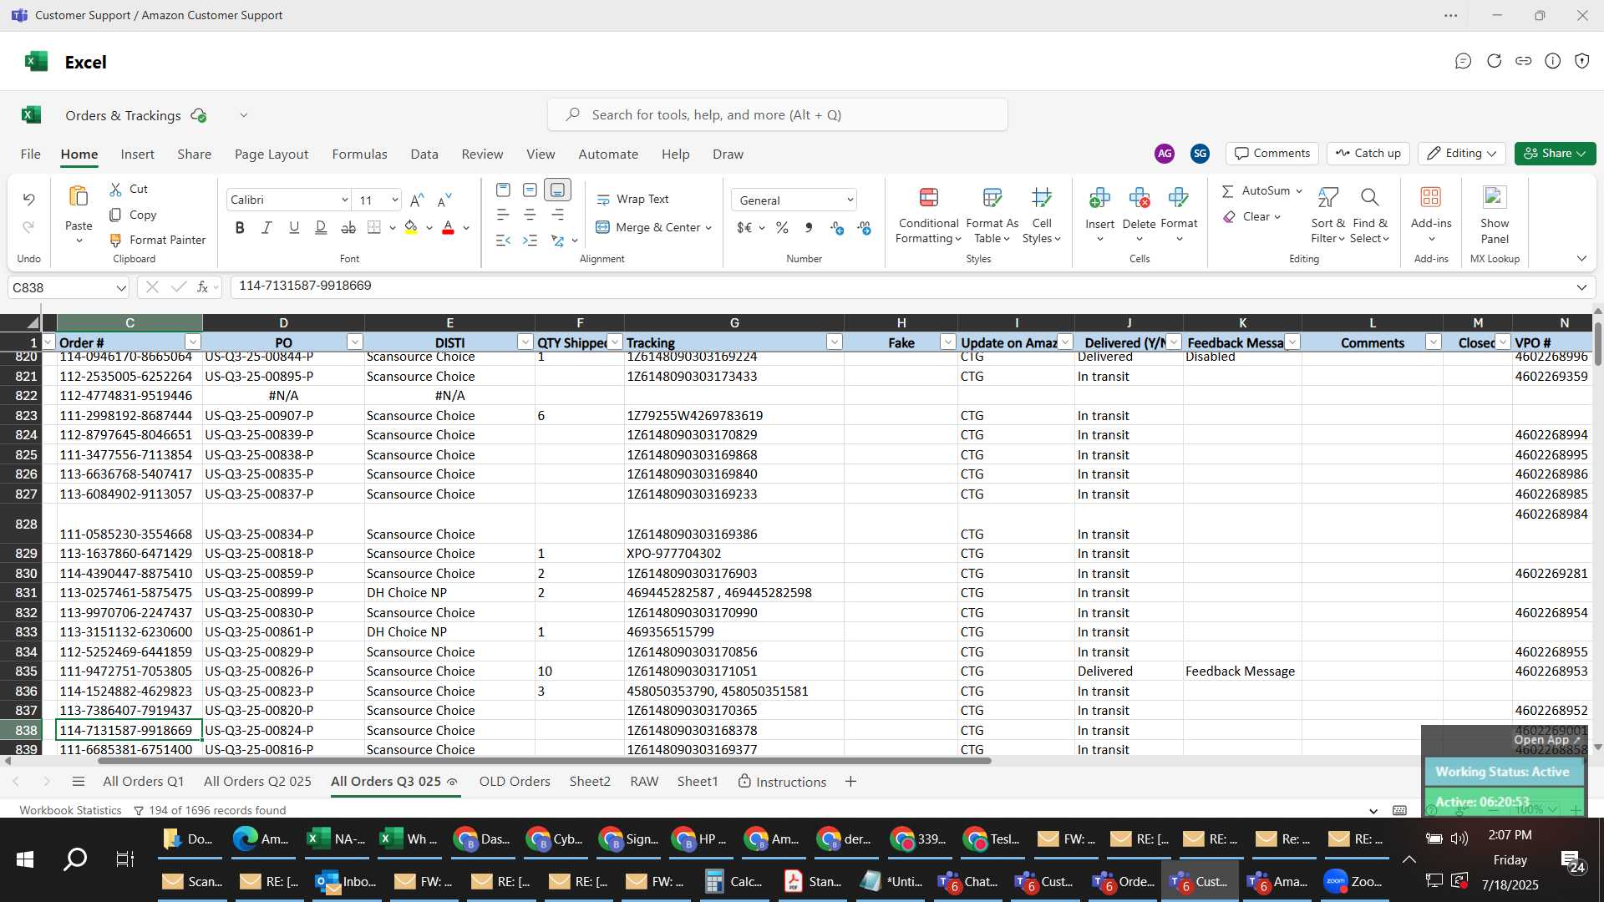This screenshot has height=902, width=1604.
Task: Activate the Format Painter tool
Action: tap(158, 240)
